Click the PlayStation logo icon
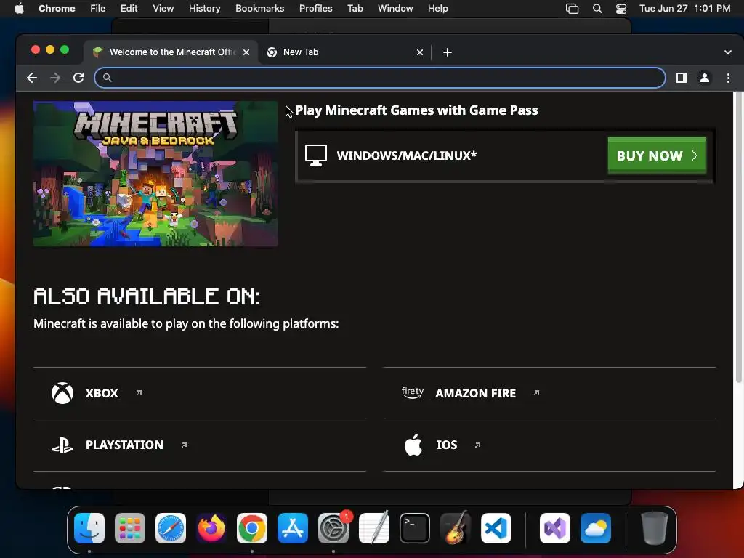This screenshot has height=558, width=744. pos(62,445)
